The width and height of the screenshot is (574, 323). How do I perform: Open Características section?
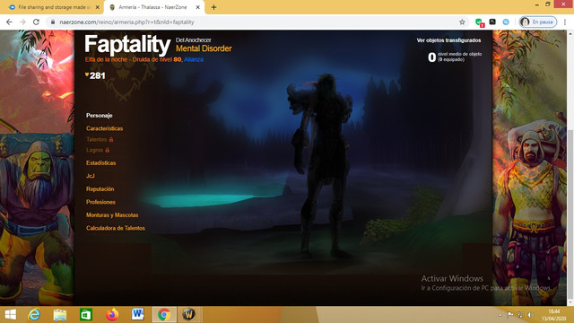[x=104, y=128]
